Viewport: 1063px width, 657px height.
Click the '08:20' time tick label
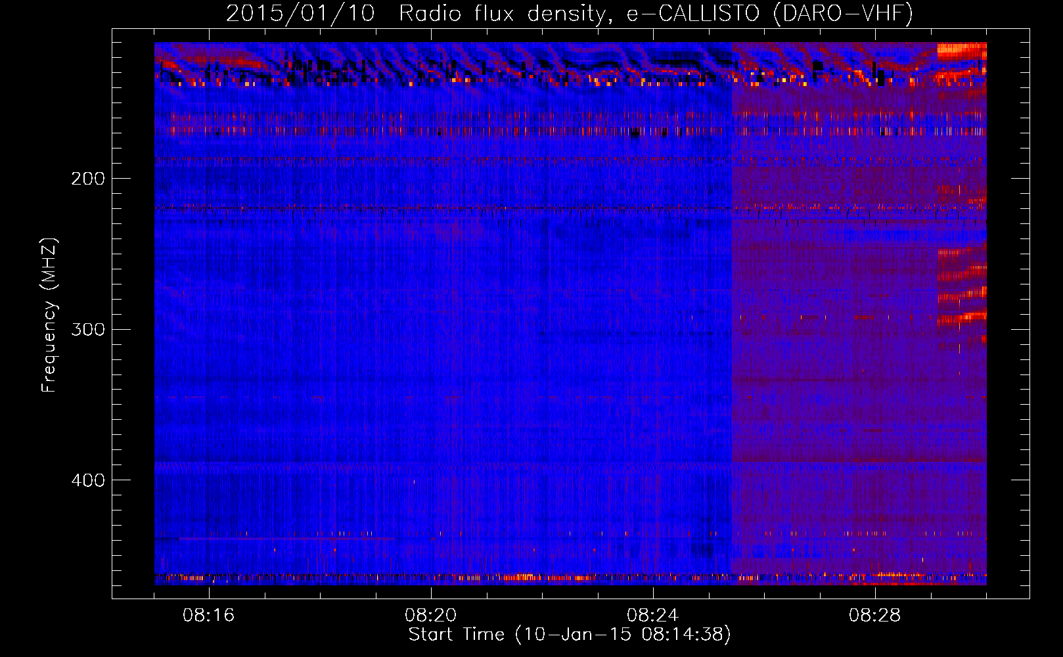[x=431, y=616]
